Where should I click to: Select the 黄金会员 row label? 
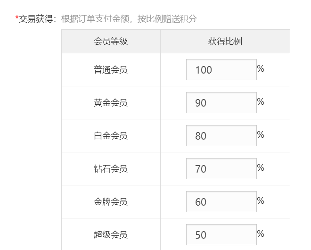[x=111, y=103]
